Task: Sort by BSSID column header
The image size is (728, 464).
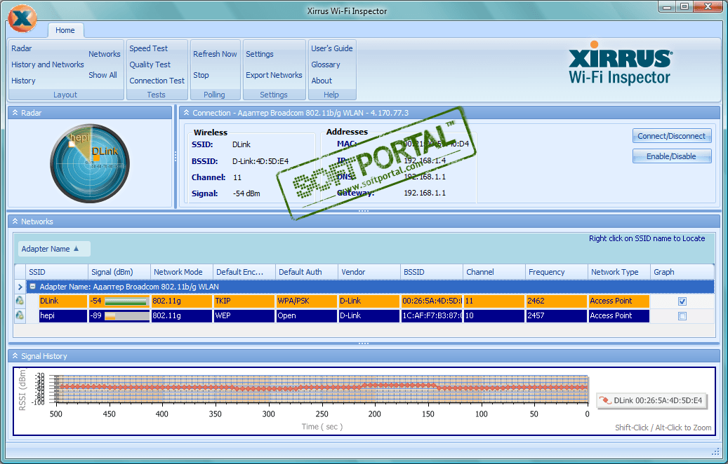Action: [x=432, y=272]
